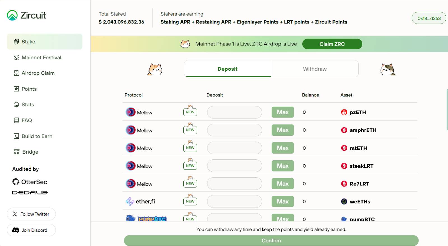
Task: Focus the rstETH deposit input
Action: tap(235, 148)
